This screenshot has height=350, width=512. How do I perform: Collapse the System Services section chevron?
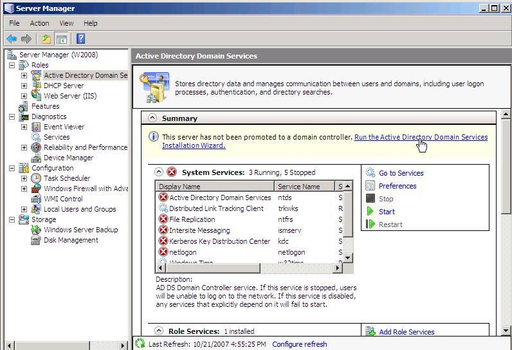tap(159, 172)
